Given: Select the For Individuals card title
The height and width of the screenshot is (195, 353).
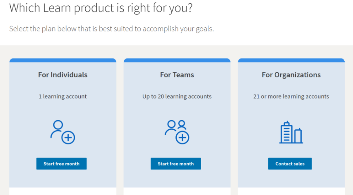Looking at the screenshot, I should pyautogui.click(x=63, y=75).
